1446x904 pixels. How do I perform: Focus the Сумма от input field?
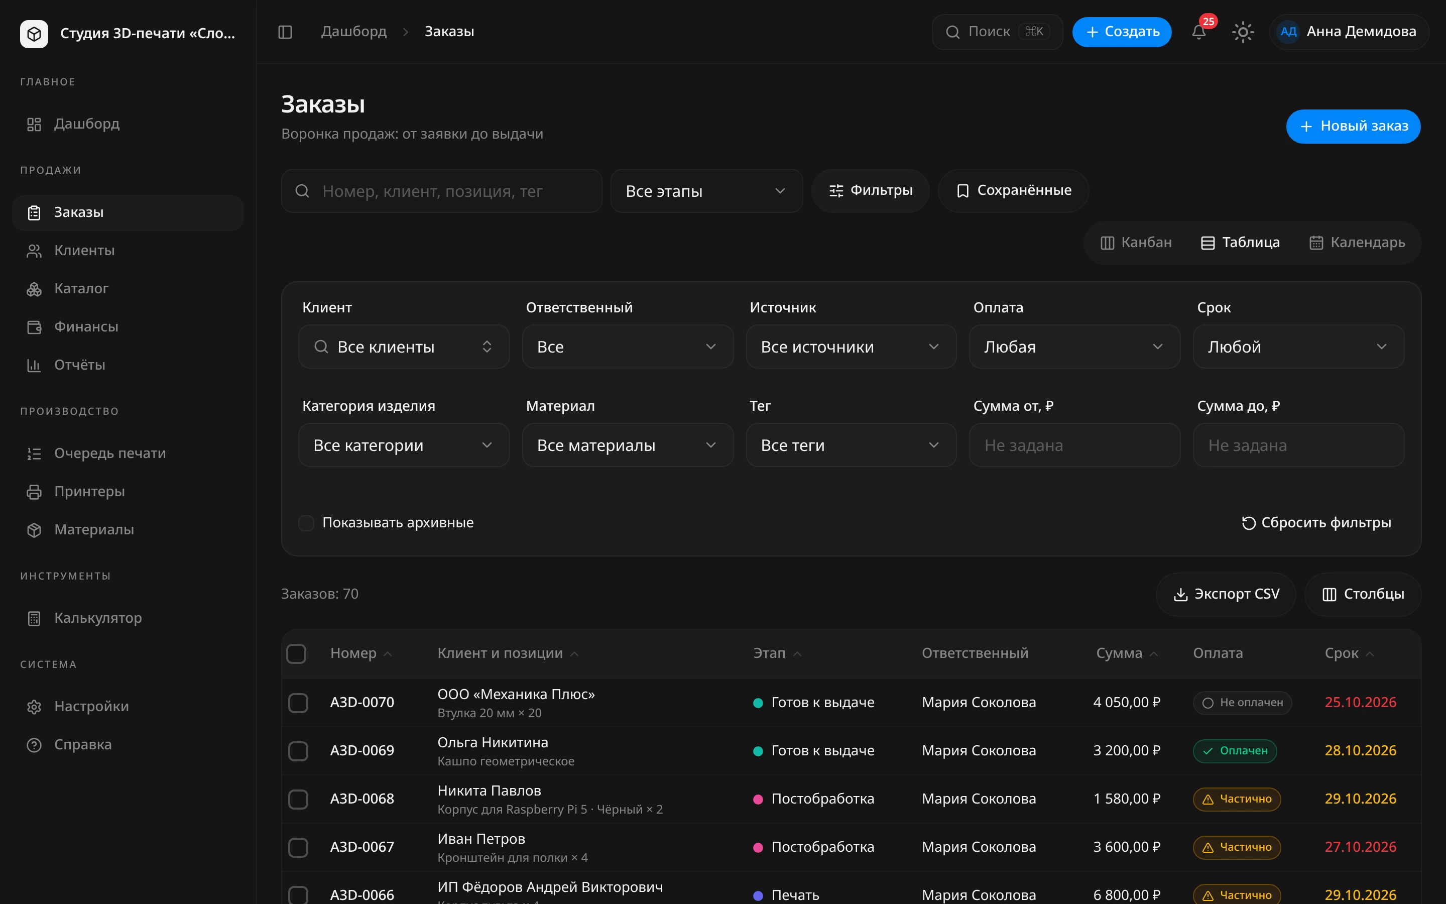tap(1074, 445)
